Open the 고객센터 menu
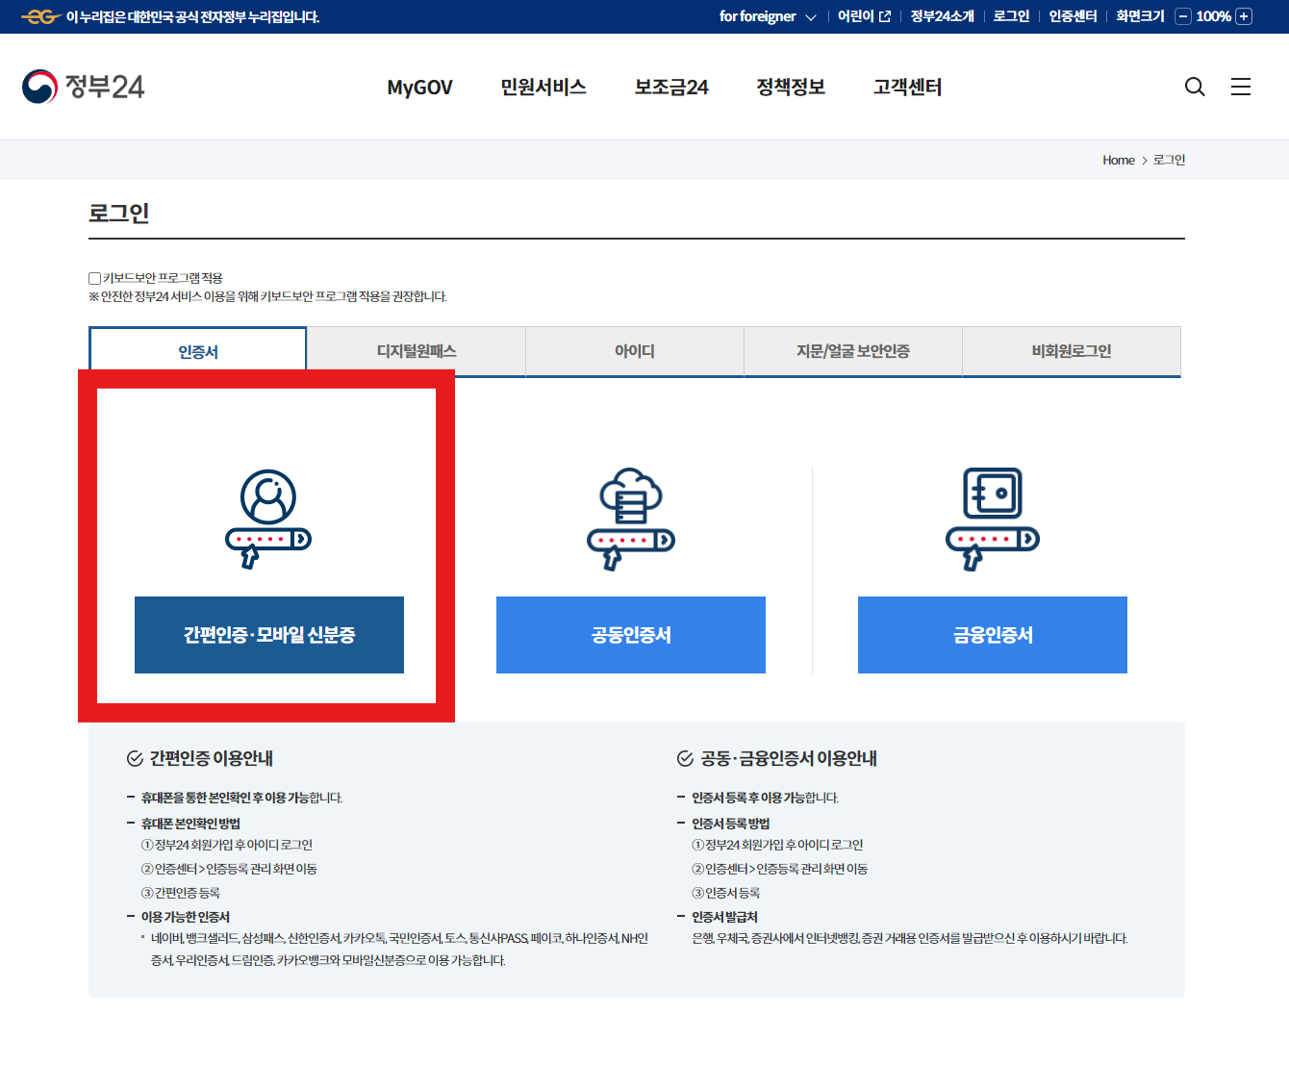Viewport: 1289px width, 1066px height. (x=907, y=87)
